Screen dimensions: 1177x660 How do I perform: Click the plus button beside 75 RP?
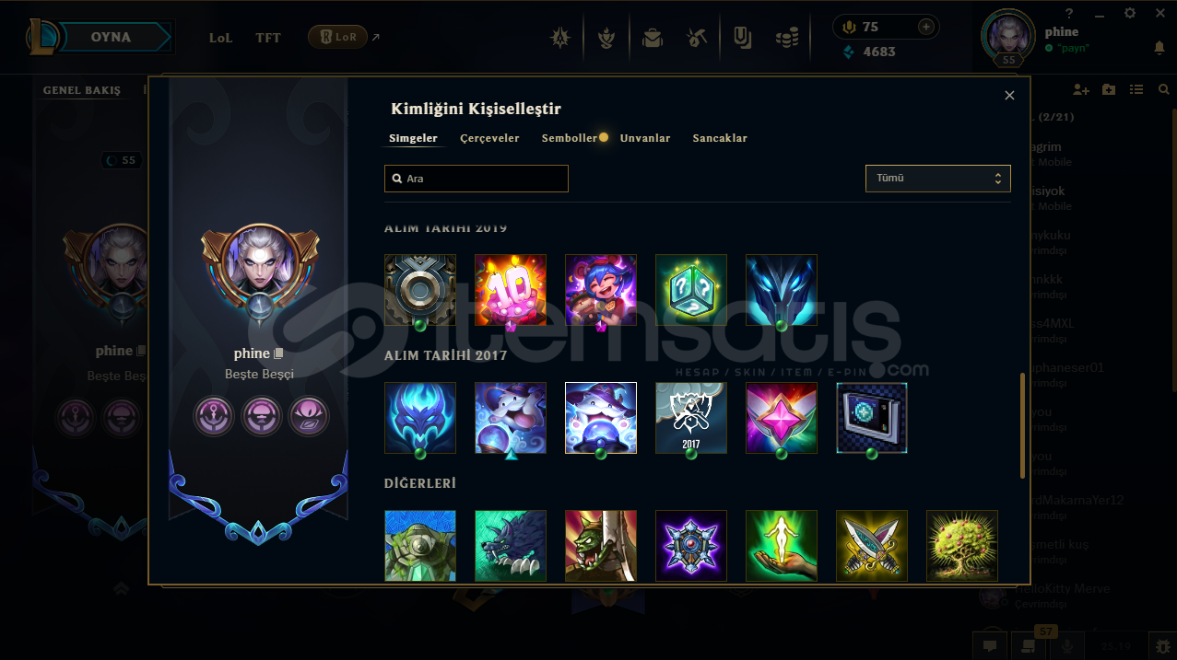(x=926, y=28)
